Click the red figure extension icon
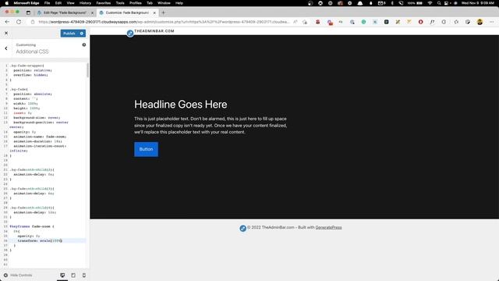The height and width of the screenshot is (281, 499). 317,22
